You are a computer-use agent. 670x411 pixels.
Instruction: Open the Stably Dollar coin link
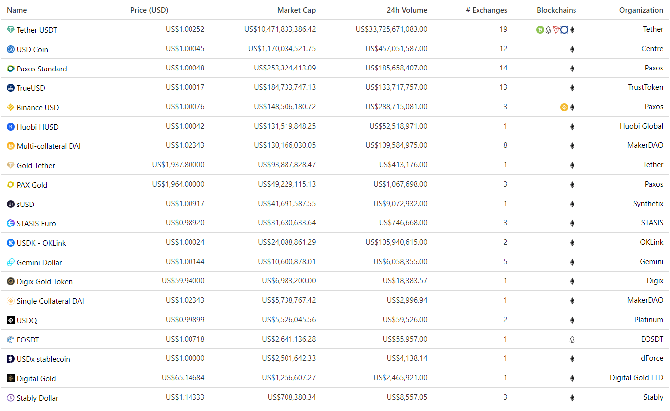click(37, 398)
